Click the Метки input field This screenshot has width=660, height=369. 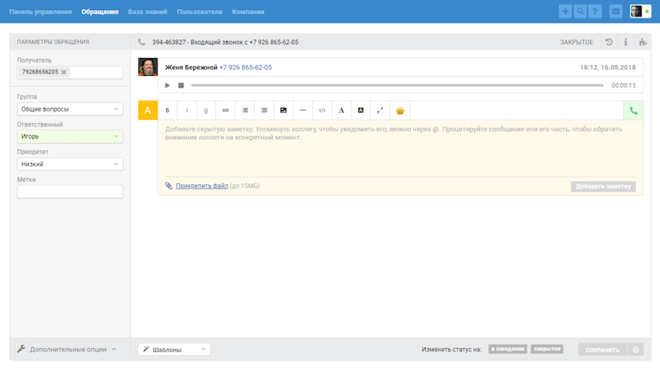pos(70,191)
